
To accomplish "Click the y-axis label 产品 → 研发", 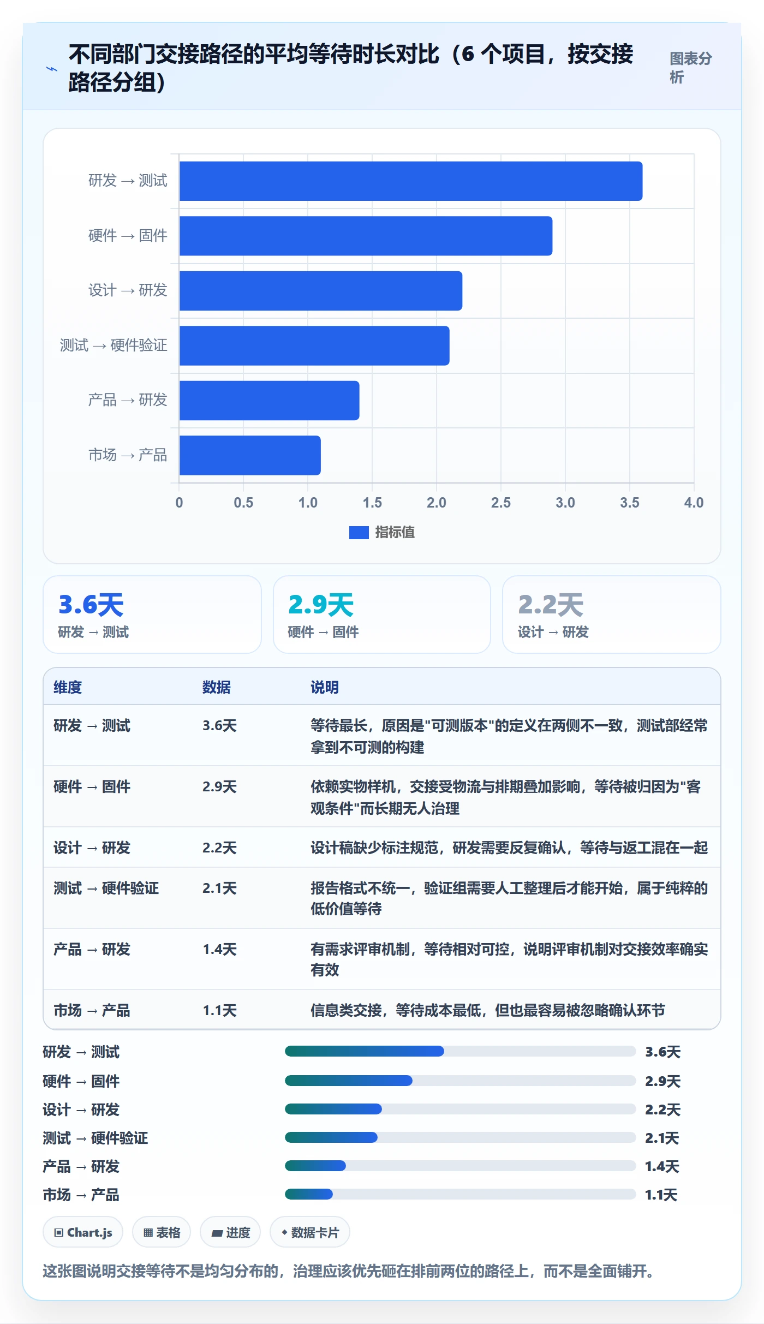I will [128, 400].
